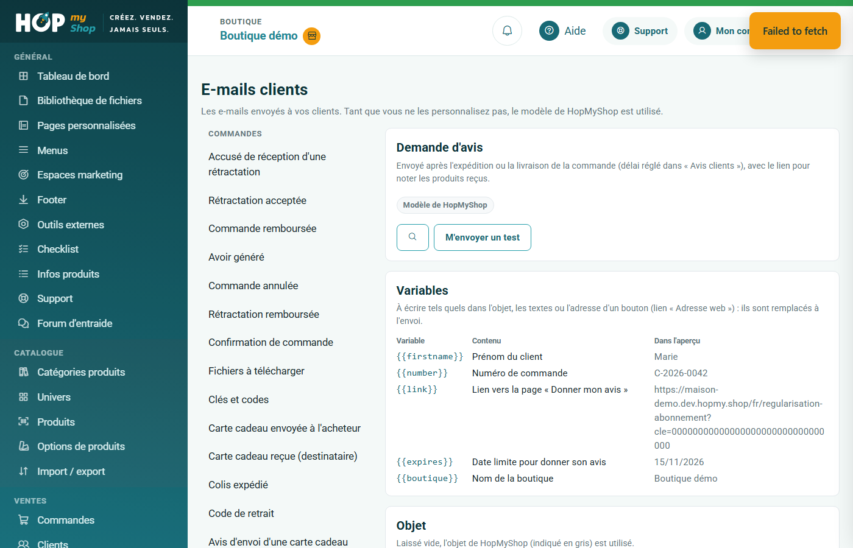Screen dimensions: 853x548
Task: Click the Catégories produits icon
Action: 23,372
